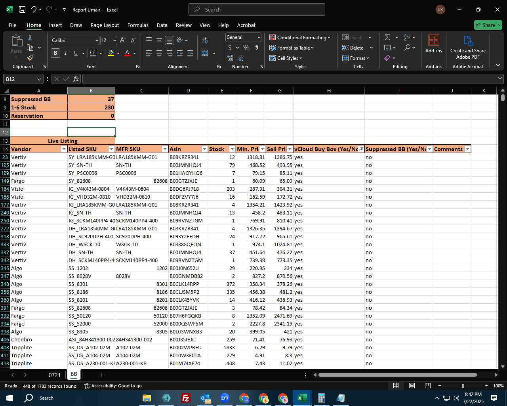507x406 pixels.
Task: Open Cell Styles button
Action: [x=286, y=58]
